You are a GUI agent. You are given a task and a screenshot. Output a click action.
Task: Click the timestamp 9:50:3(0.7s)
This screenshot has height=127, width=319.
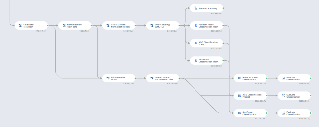tap(128, 31)
